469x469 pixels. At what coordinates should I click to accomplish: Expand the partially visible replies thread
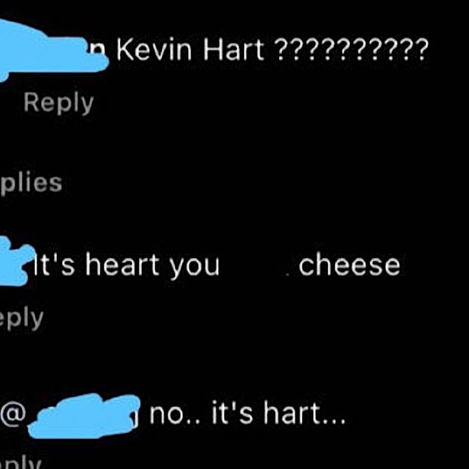(31, 183)
